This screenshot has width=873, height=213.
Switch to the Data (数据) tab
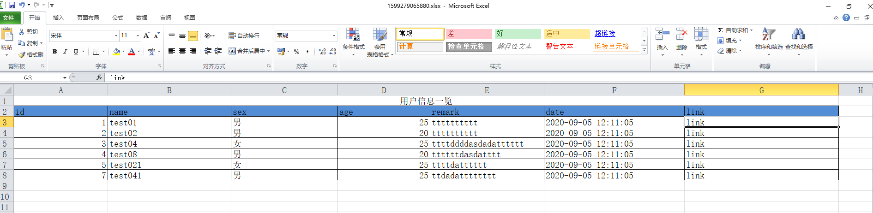click(x=142, y=18)
